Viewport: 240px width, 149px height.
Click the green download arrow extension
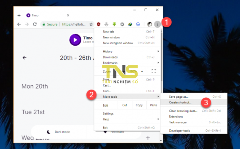[x=114, y=24]
